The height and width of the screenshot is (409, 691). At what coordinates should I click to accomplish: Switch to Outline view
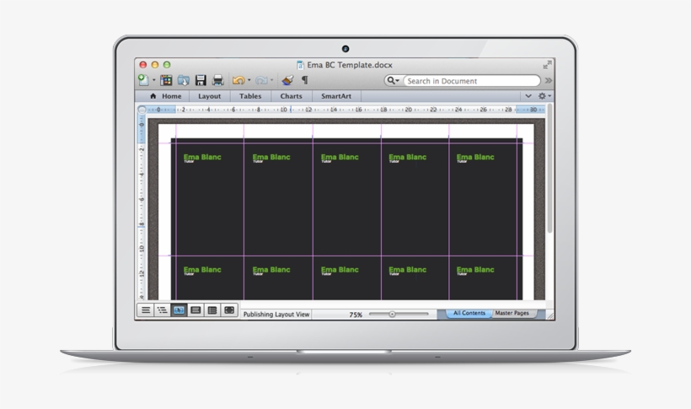[162, 310]
